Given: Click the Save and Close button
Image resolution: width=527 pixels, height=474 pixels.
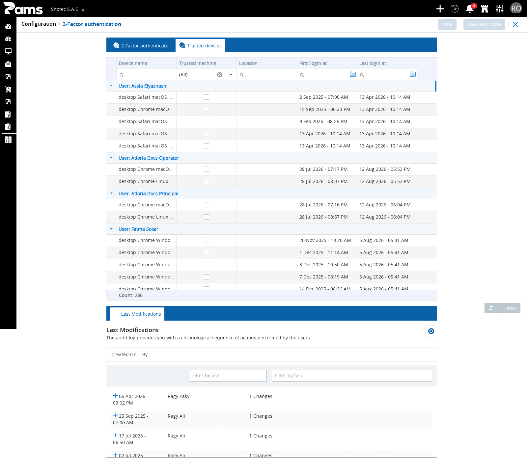Looking at the screenshot, I should (x=484, y=24).
